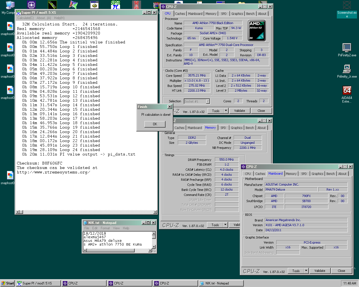Open the Notepad Format menu
The image size is (359, 287).
click(105, 228)
